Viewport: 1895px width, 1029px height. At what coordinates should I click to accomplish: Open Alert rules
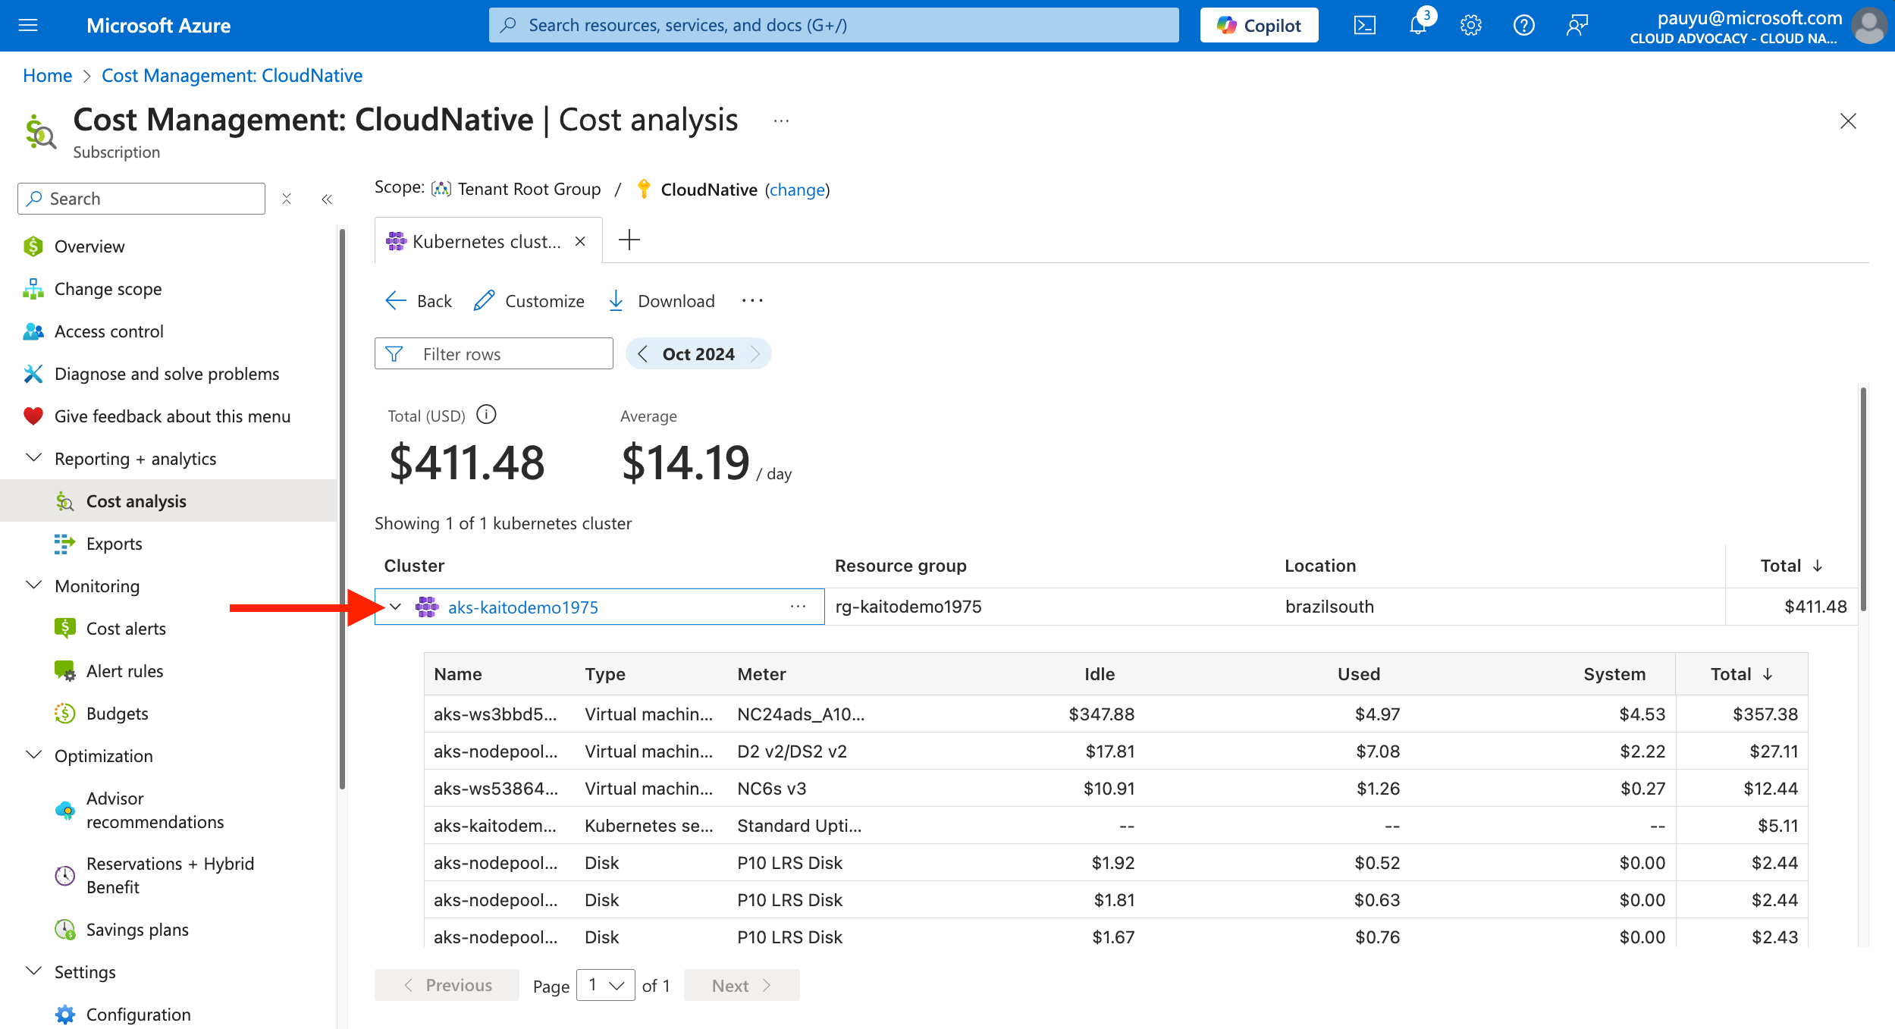pyautogui.click(x=168, y=671)
